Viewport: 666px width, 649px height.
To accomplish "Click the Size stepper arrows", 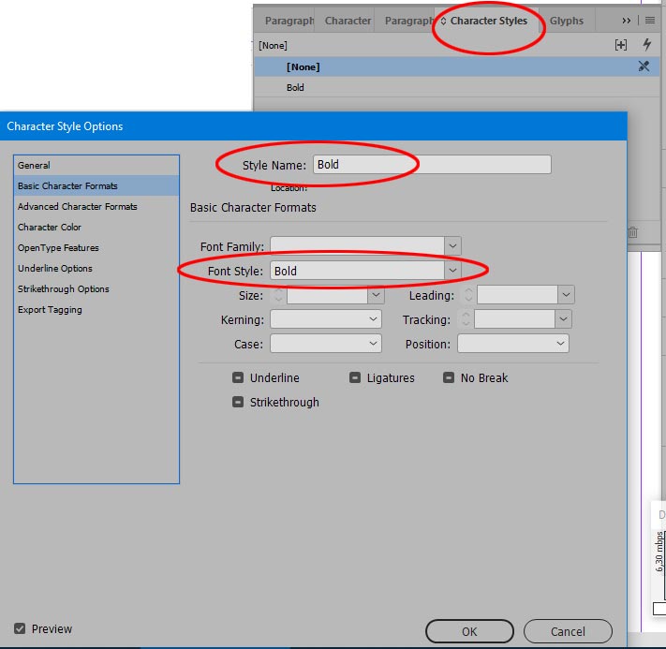I will pyautogui.click(x=278, y=295).
